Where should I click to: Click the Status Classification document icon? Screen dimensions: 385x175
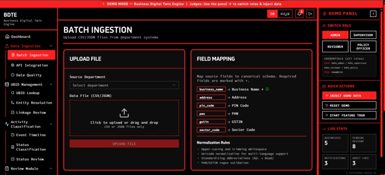[x=13, y=147]
